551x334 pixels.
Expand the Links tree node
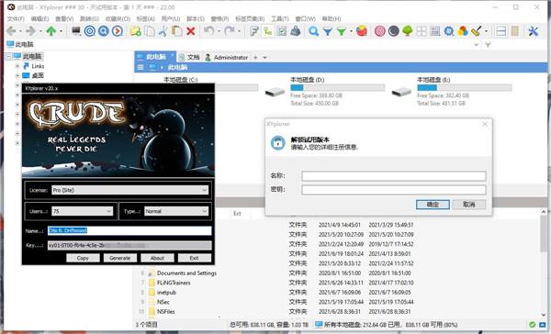(x=17, y=66)
